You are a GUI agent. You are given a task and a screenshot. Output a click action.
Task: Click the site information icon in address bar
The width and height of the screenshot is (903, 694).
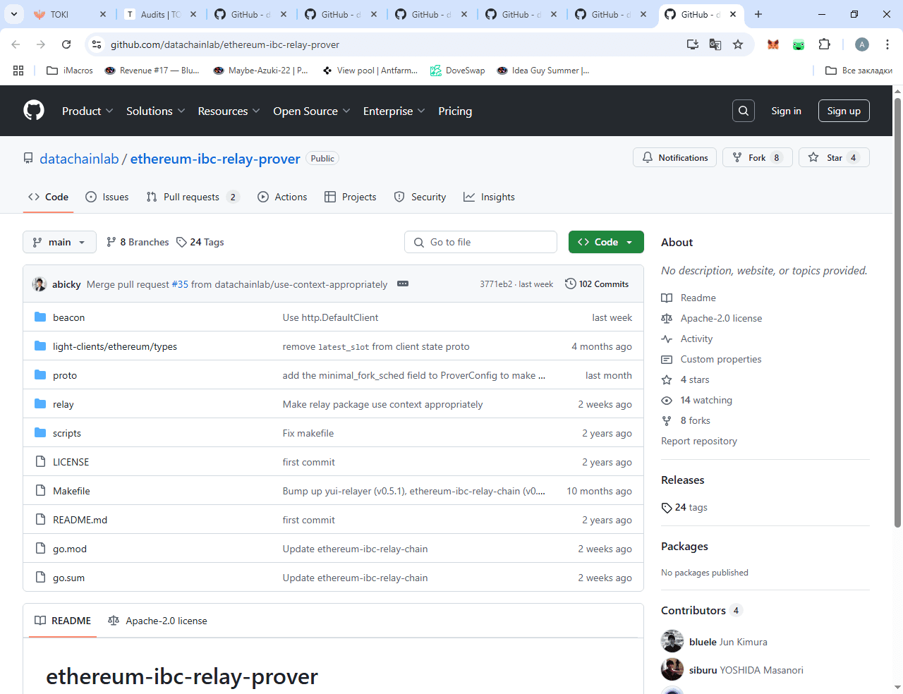[x=97, y=44]
